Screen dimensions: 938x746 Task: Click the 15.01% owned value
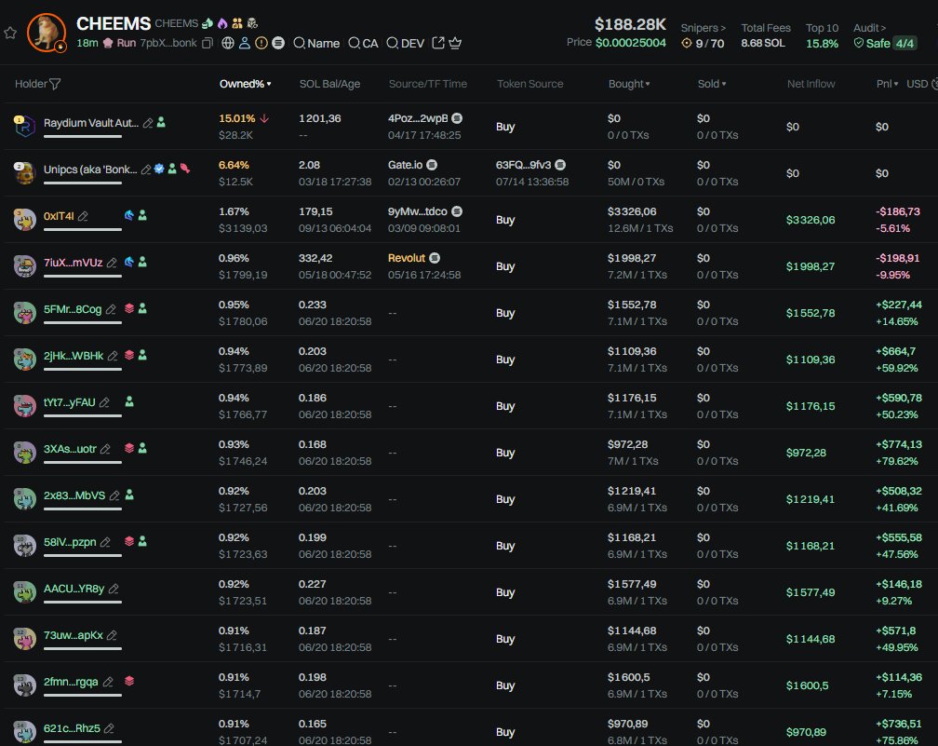click(x=237, y=118)
